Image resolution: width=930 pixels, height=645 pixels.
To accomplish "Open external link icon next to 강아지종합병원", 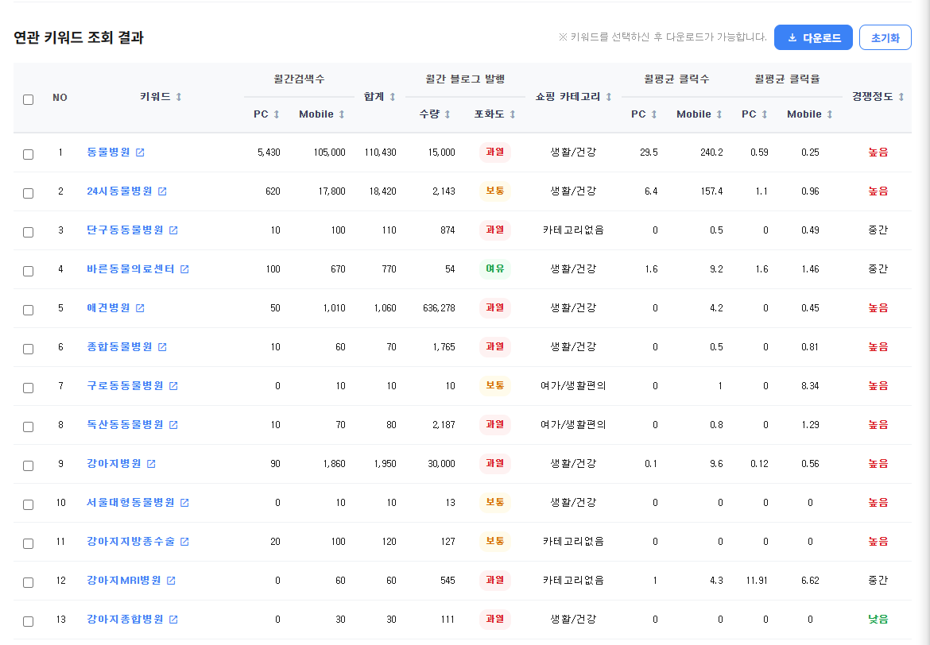I will click(x=173, y=620).
